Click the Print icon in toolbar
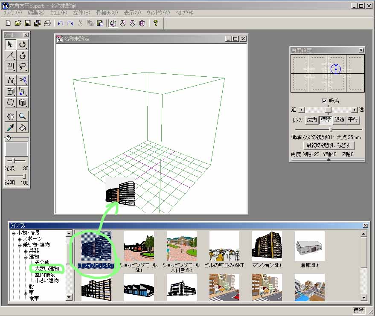 click(47, 23)
